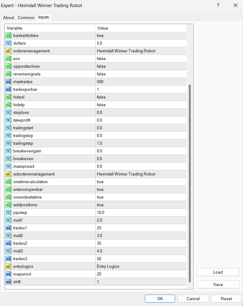
Task: Click the integer icon beside maperiod
Action: (8, 274)
